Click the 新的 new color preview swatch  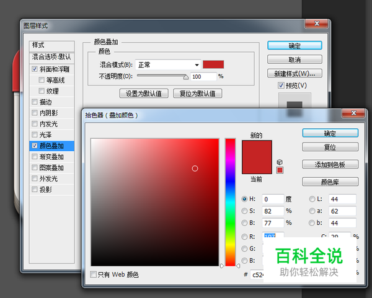[257, 149]
